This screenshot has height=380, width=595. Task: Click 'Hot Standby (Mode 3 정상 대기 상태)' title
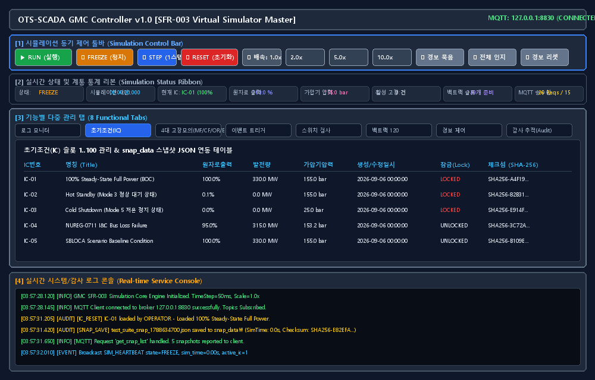coord(111,195)
